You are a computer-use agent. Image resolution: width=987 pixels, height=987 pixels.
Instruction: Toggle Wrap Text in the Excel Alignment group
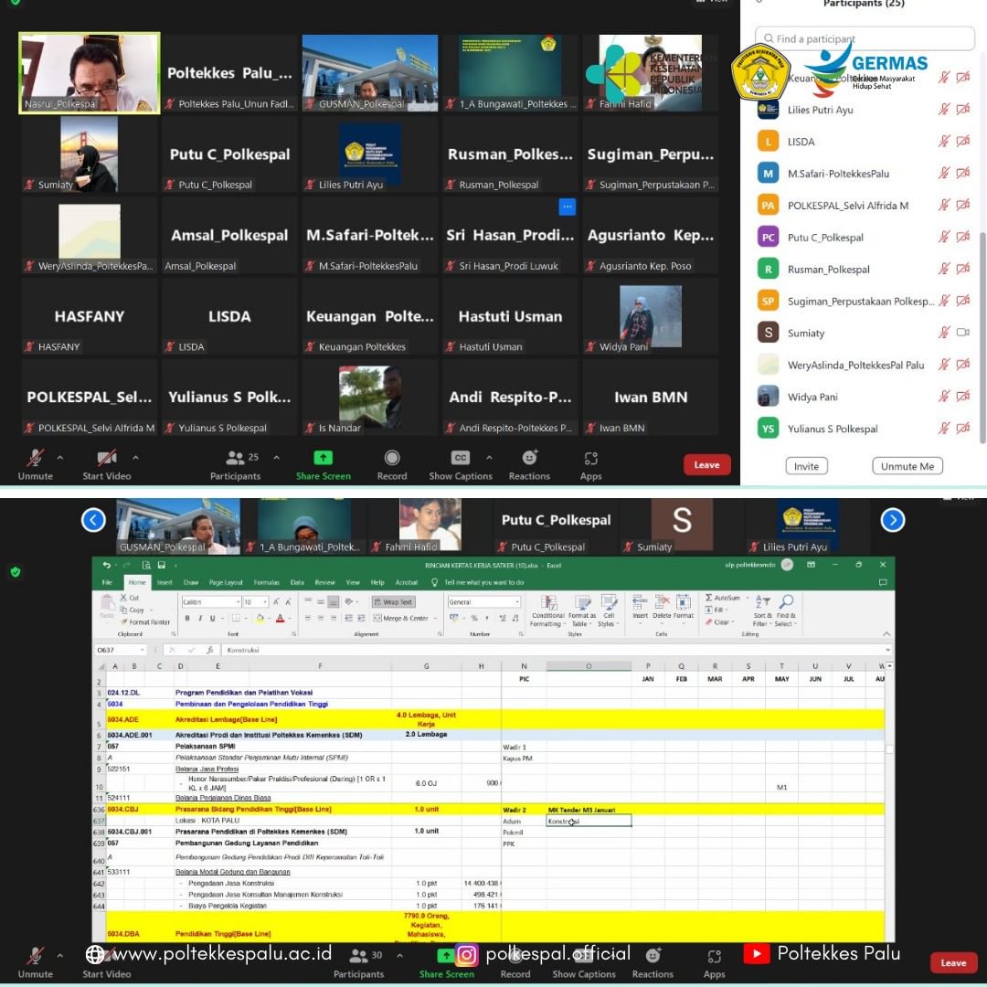point(393,602)
